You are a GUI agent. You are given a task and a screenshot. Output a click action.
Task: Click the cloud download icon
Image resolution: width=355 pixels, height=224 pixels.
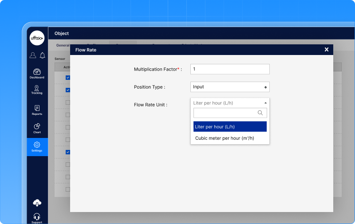37,203
